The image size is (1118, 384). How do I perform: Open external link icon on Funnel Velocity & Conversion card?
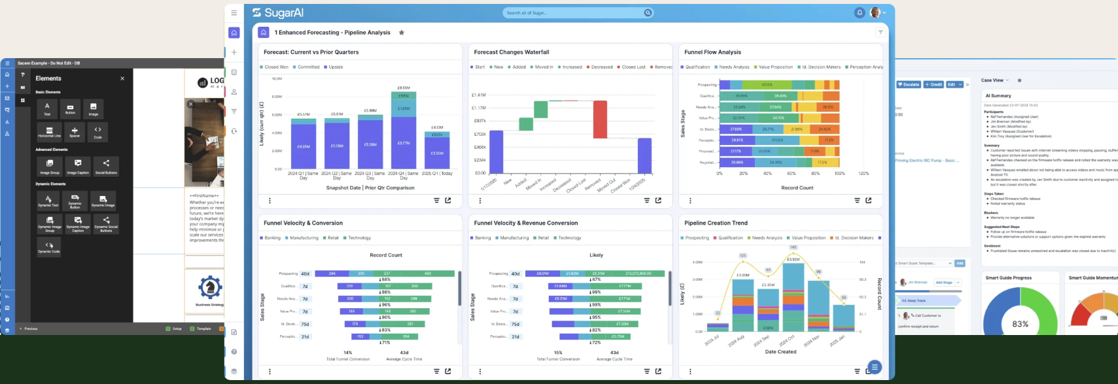pos(448,371)
